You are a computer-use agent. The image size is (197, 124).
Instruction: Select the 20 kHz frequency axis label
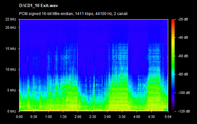click(x=11, y=27)
